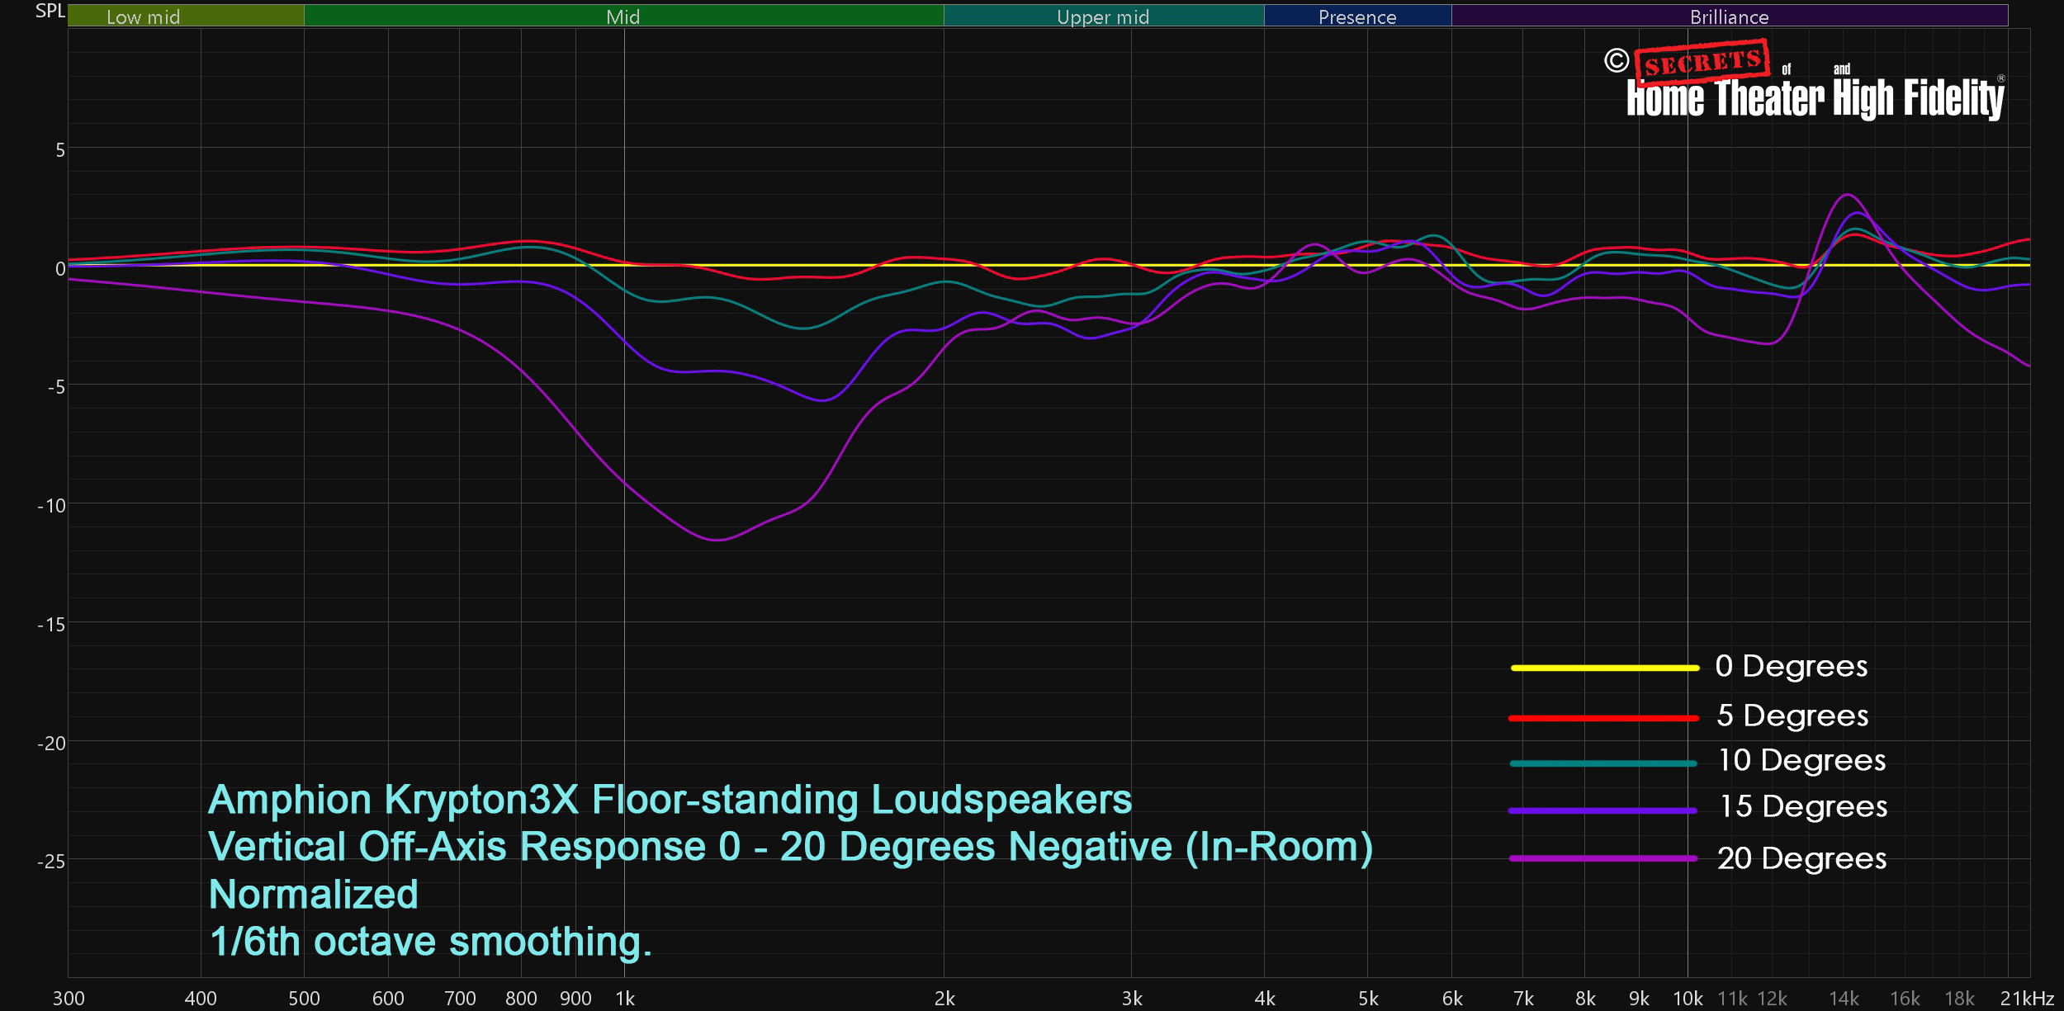Click the violet 15 Degrees legend line
Screen dimensions: 2064x1011
[x=1602, y=810]
